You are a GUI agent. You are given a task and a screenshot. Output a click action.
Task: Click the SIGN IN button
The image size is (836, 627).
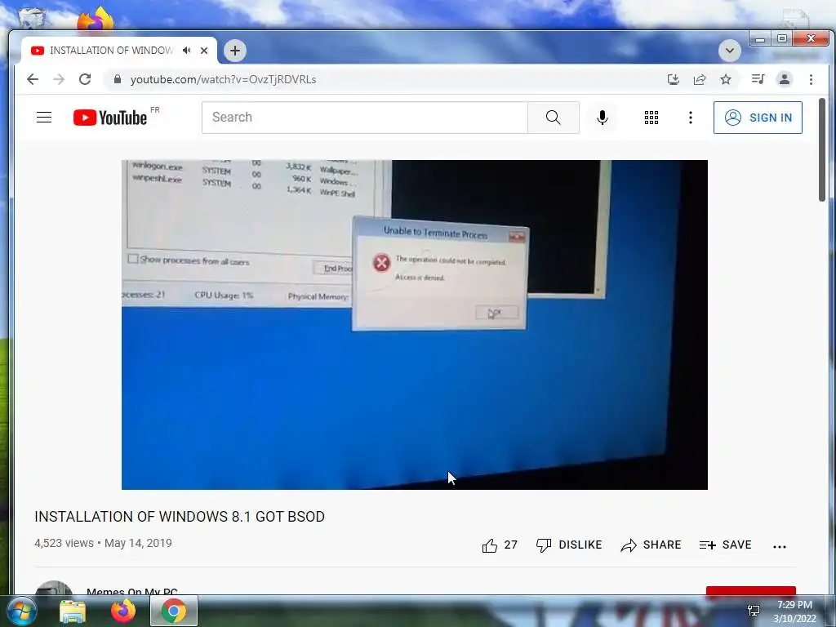click(x=758, y=118)
